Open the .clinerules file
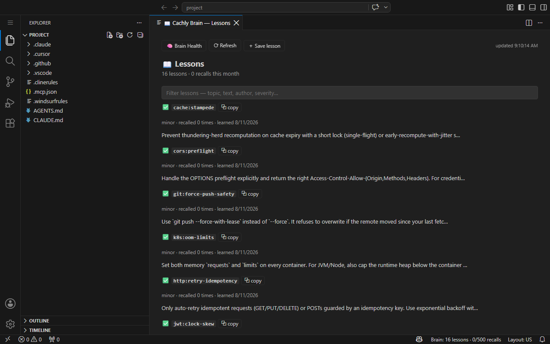The height and width of the screenshot is (344, 550). [85, 82]
